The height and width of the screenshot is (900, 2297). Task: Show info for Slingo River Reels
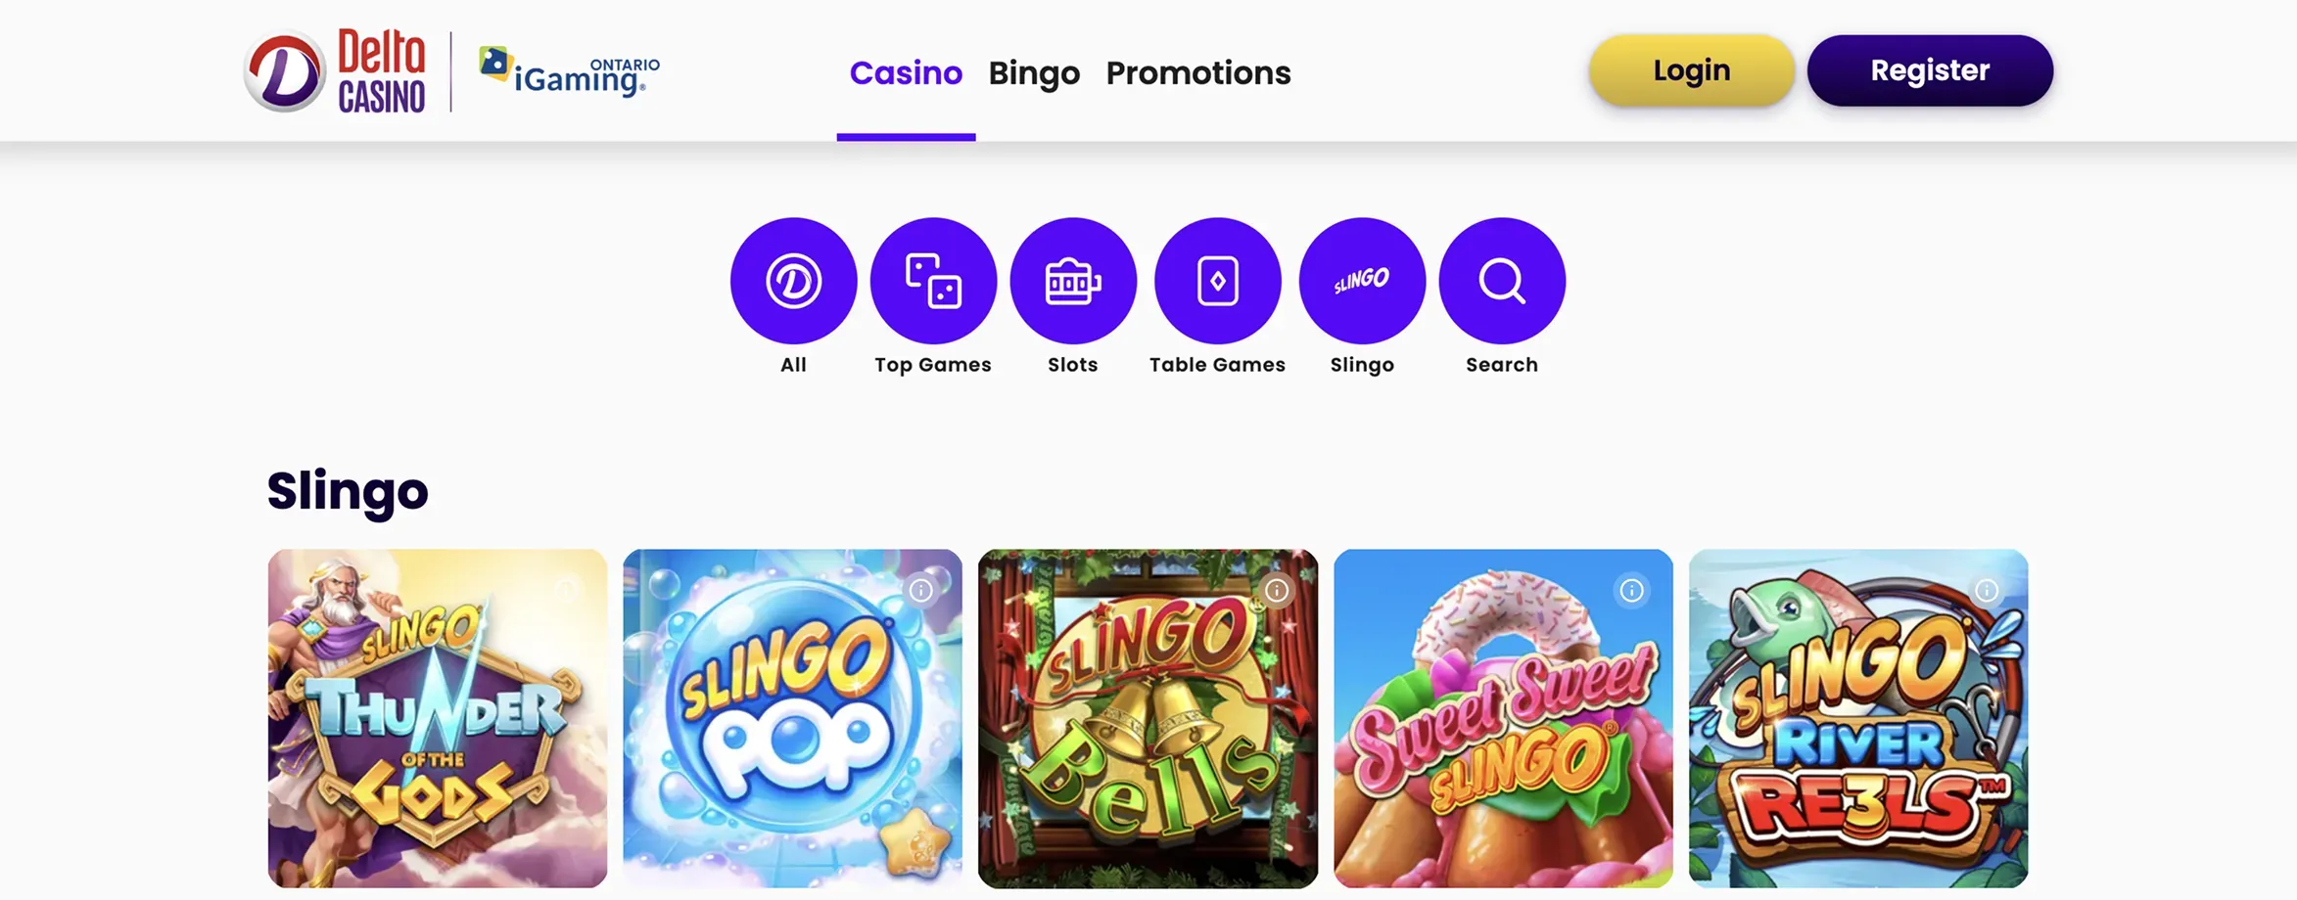click(x=1987, y=590)
